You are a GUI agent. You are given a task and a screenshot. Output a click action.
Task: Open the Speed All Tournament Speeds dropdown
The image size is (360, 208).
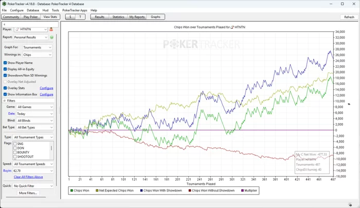tap(33, 164)
